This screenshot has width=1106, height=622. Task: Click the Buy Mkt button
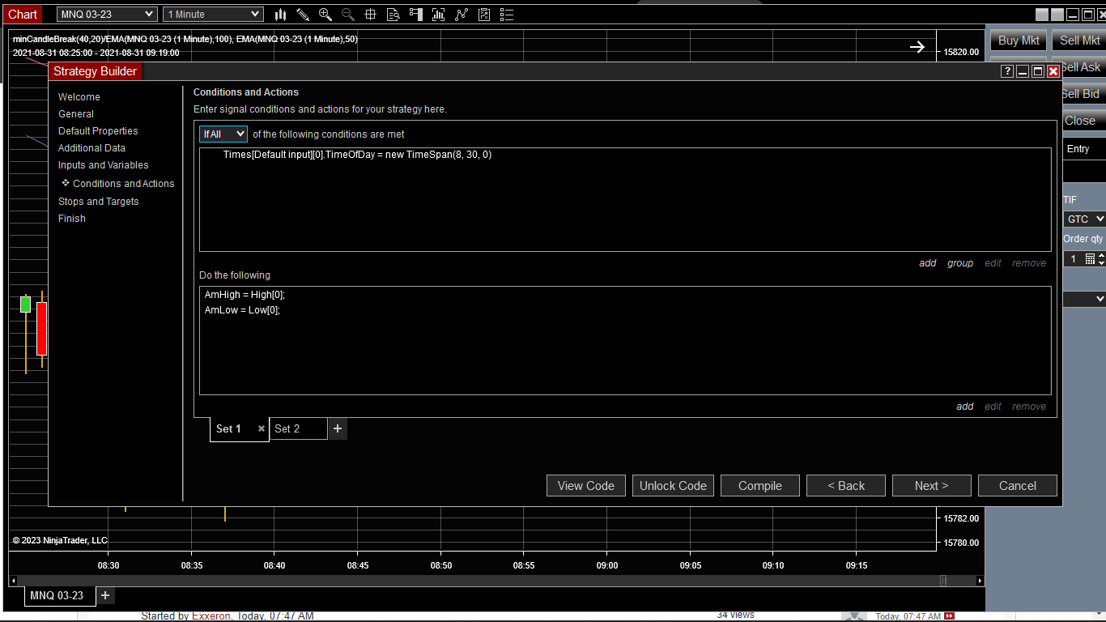[x=1019, y=40]
